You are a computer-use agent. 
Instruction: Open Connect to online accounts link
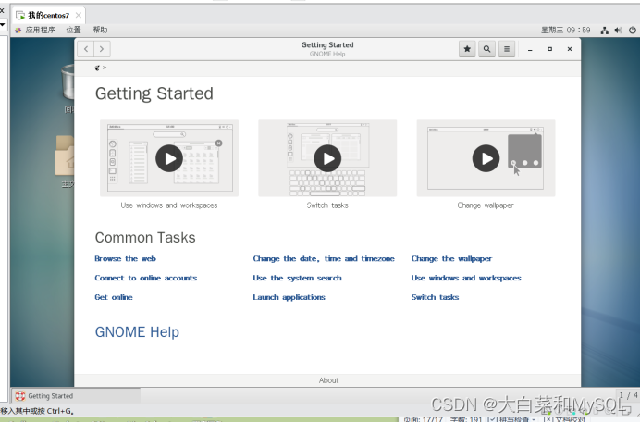tap(146, 278)
